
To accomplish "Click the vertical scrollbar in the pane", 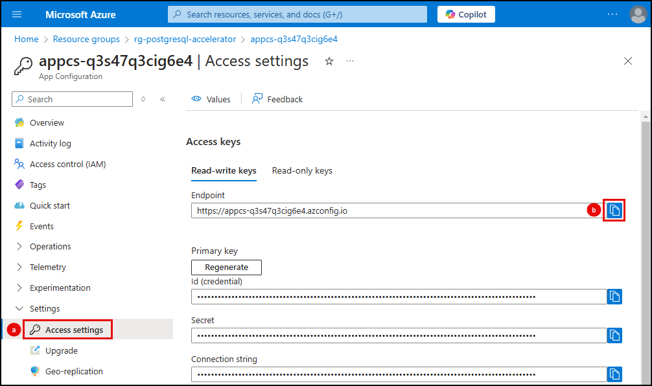I will [x=645, y=246].
